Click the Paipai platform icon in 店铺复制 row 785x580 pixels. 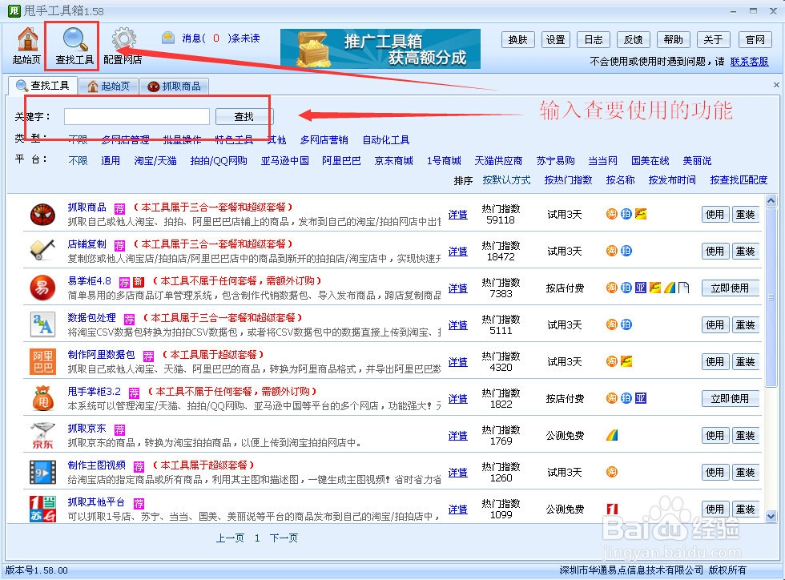point(626,251)
